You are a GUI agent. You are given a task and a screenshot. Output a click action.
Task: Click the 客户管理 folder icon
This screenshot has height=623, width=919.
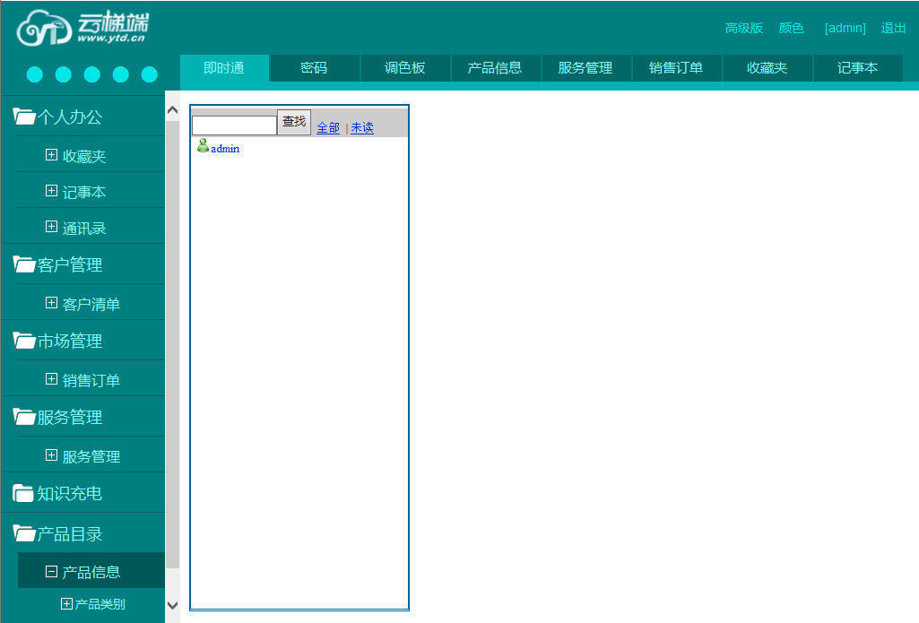pos(24,264)
